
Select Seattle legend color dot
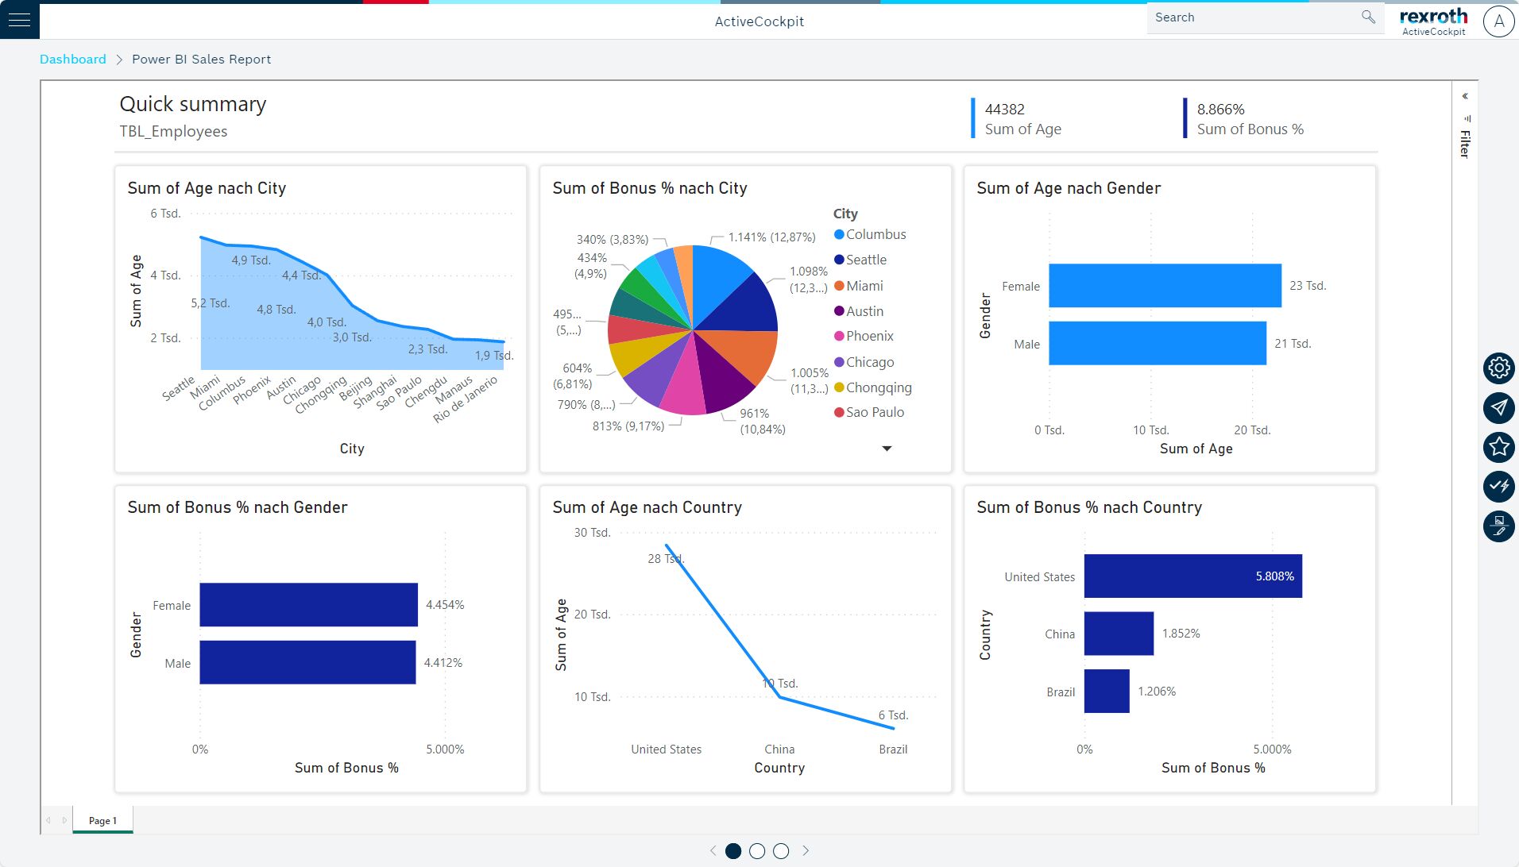(x=839, y=260)
